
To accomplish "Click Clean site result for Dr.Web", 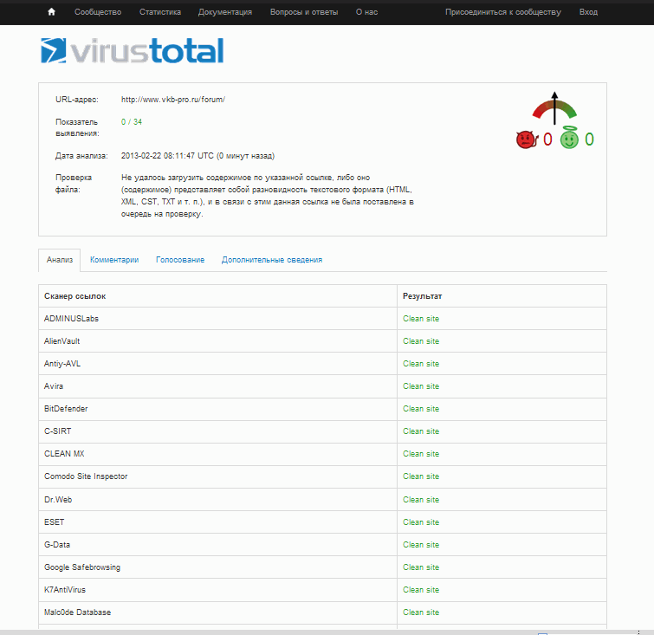I will click(421, 500).
